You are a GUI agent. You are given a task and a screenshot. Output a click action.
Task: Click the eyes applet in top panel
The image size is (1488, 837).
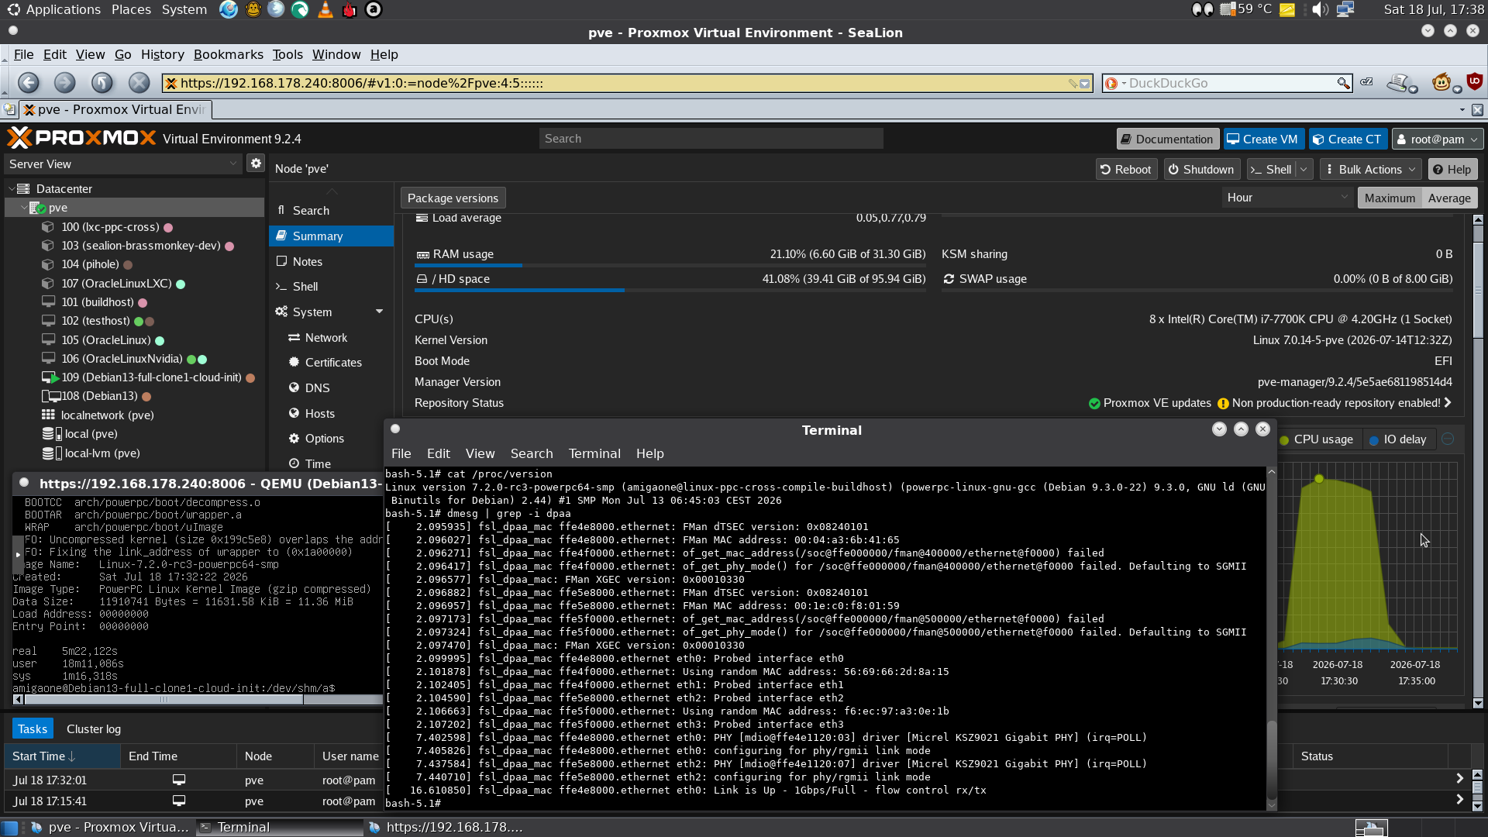tap(1202, 9)
